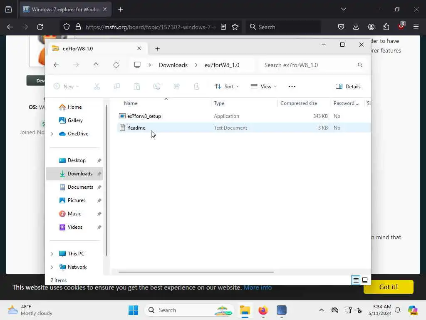The width and height of the screenshot is (426, 320).
Task: Select the Windows 7 explorer Firefox tab
Action: coord(65,10)
